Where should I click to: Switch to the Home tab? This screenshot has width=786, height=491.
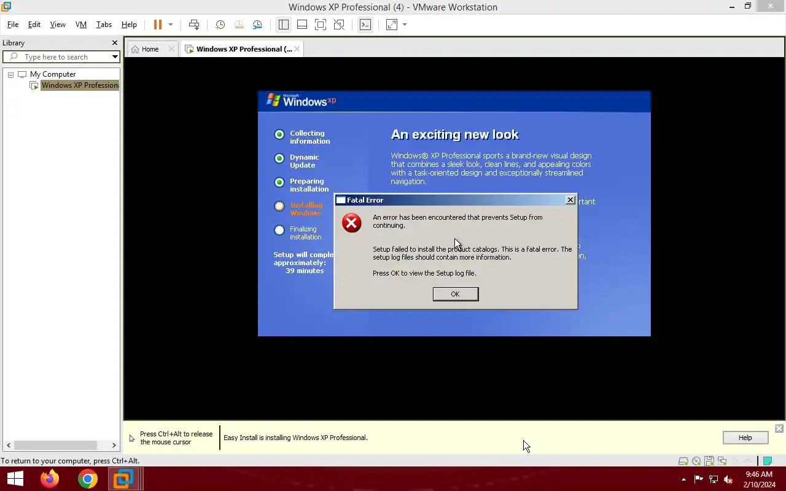pos(150,49)
